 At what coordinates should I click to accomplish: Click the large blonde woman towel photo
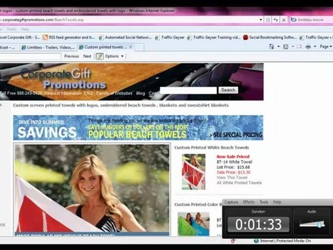click(x=92, y=188)
